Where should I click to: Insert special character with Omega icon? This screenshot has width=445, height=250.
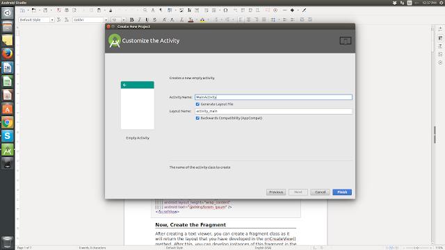pyautogui.click(x=225, y=10)
